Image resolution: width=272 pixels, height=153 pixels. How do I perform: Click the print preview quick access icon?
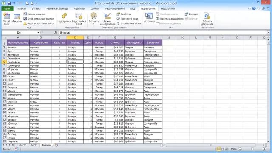[27, 3]
